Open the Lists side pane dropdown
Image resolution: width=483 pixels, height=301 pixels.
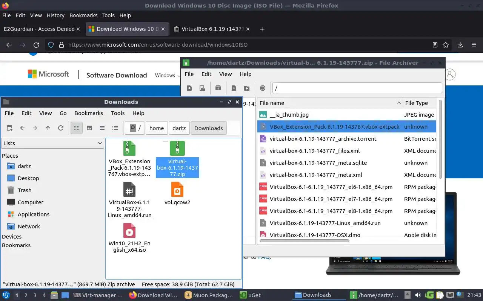[52, 143]
